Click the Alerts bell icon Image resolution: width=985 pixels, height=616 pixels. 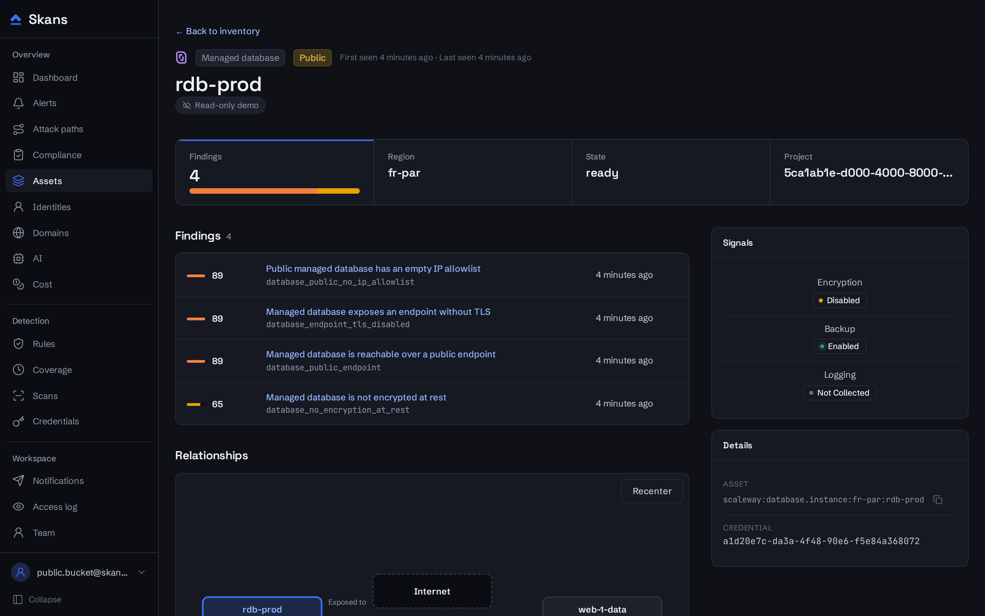pyautogui.click(x=18, y=103)
